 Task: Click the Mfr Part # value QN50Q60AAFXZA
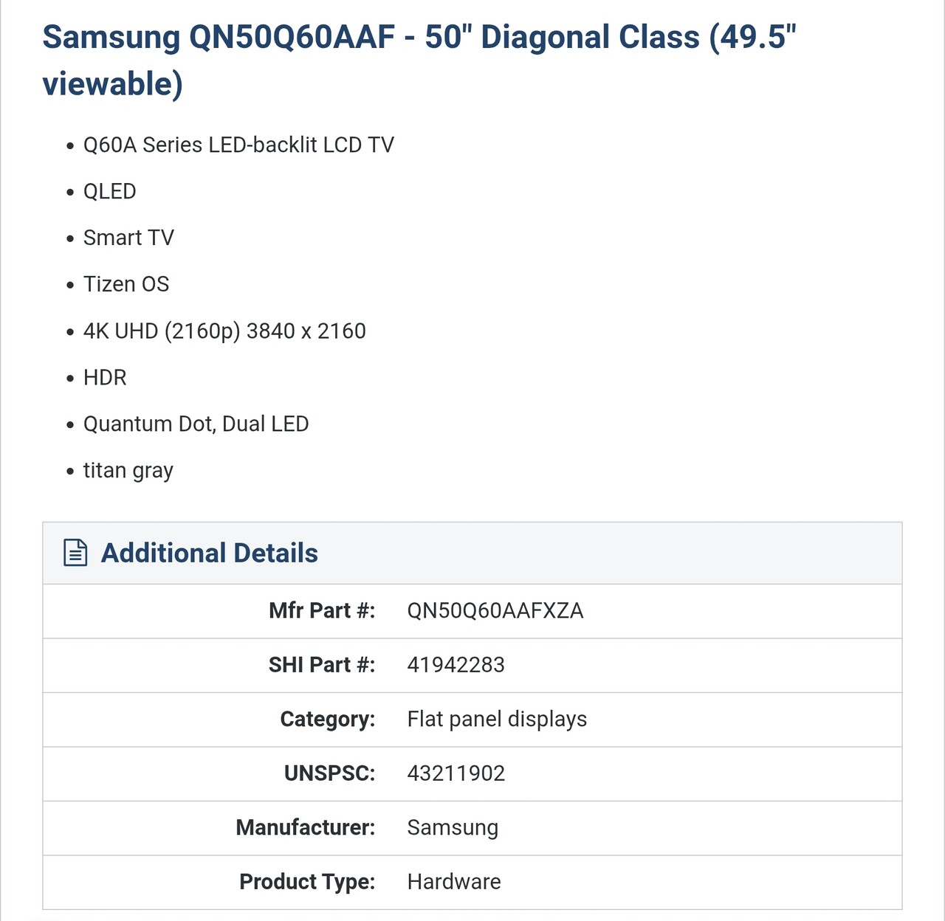tap(495, 611)
